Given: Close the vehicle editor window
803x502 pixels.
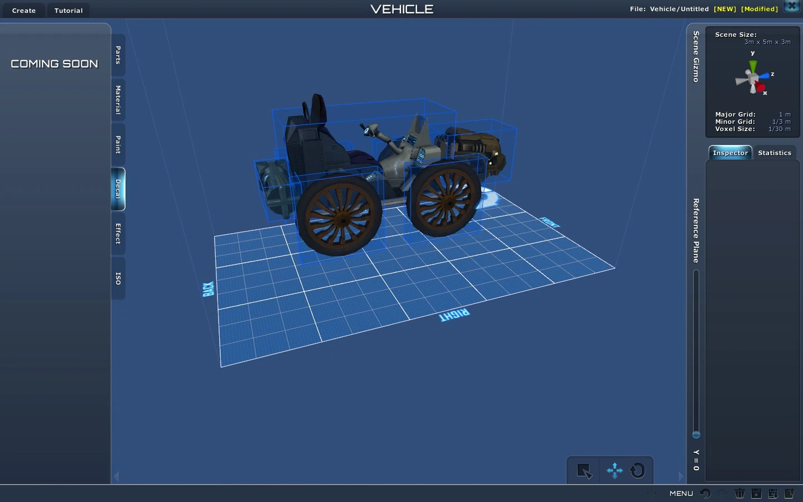Looking at the screenshot, I should [792, 6].
